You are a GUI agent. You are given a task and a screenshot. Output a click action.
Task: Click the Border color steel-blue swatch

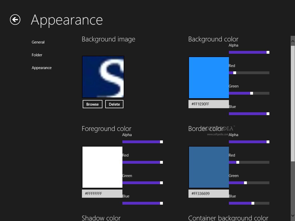(209, 167)
